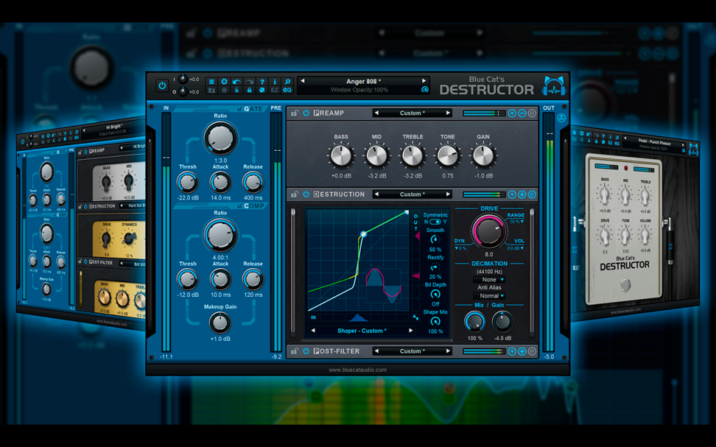This screenshot has height=447, width=716.
Task: Click the padlock lock icon in toolbar
Action: (x=250, y=90)
